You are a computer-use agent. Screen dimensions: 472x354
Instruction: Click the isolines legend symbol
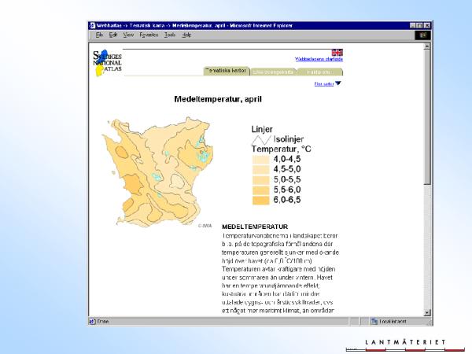coord(260,138)
